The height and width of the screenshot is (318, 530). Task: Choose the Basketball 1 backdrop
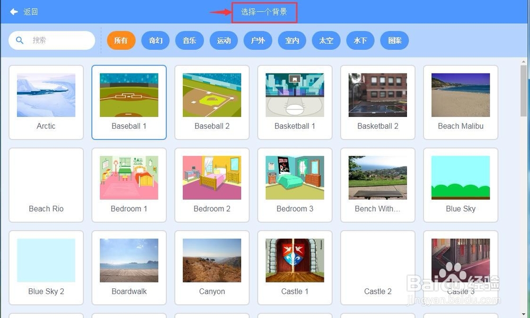[295, 102]
